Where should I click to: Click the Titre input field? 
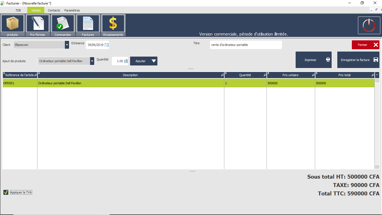tap(246, 45)
